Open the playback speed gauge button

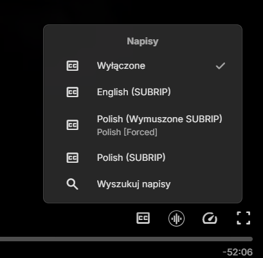[210, 218]
